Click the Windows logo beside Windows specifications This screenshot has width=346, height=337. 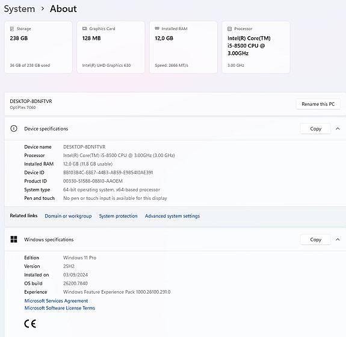(14, 240)
